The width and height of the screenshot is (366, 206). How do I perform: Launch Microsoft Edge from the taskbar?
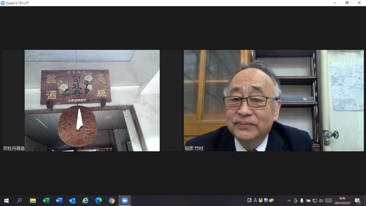point(98,201)
